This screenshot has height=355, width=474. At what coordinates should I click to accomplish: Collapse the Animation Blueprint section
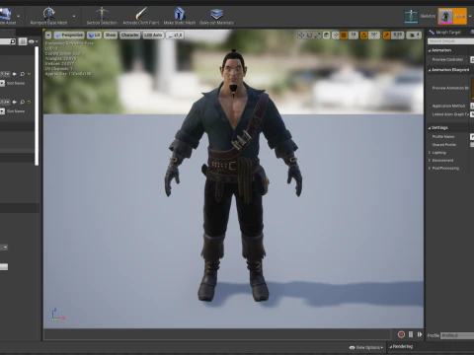pos(430,70)
